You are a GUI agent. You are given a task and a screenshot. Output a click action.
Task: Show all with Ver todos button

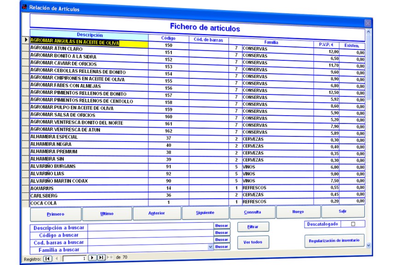253,242
